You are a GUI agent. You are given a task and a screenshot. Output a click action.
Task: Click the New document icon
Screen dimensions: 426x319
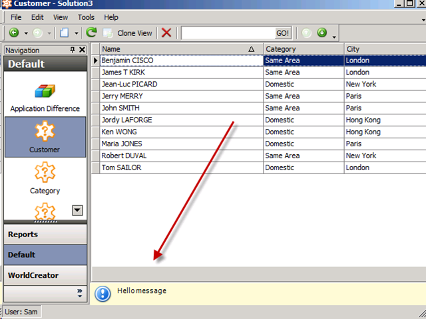(x=65, y=33)
